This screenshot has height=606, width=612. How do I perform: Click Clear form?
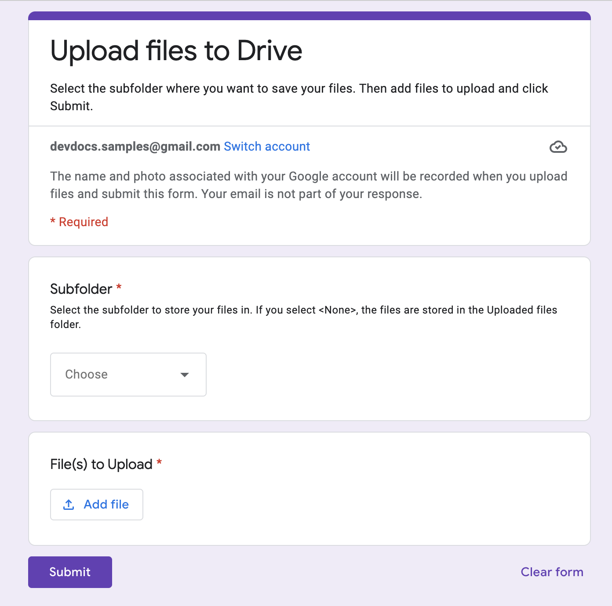[552, 572]
